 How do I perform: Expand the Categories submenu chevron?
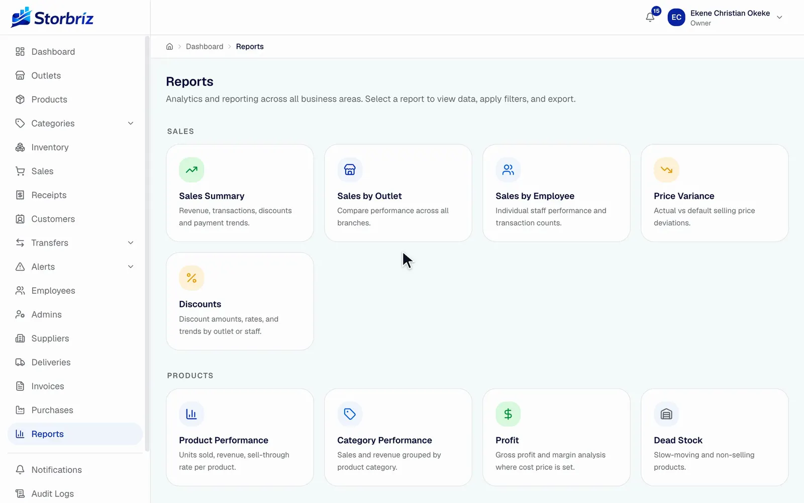pos(131,123)
